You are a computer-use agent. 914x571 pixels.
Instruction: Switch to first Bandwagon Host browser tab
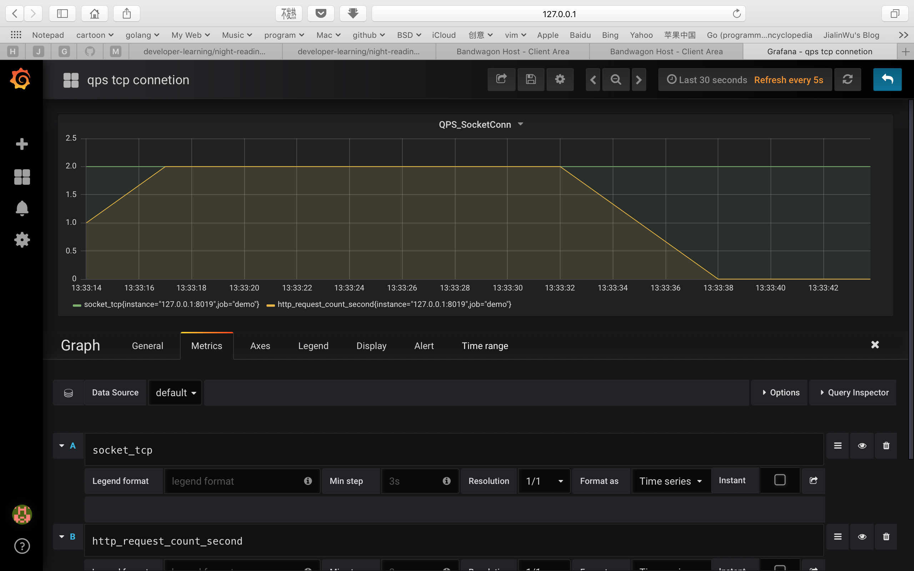tap(513, 52)
